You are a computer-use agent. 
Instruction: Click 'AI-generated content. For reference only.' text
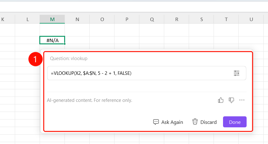(x=90, y=100)
